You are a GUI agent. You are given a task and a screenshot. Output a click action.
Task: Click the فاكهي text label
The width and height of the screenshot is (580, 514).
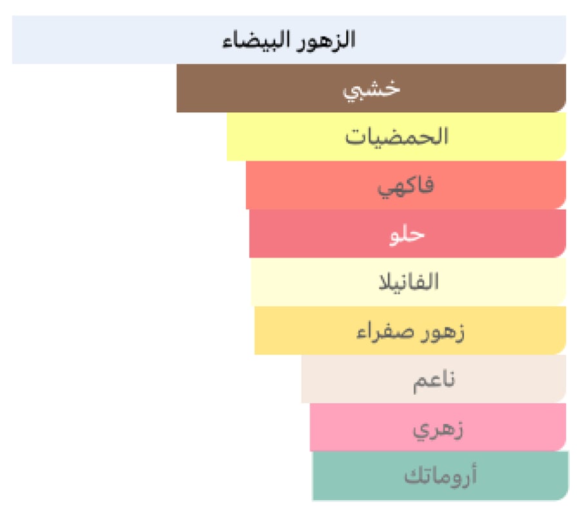[x=406, y=186]
